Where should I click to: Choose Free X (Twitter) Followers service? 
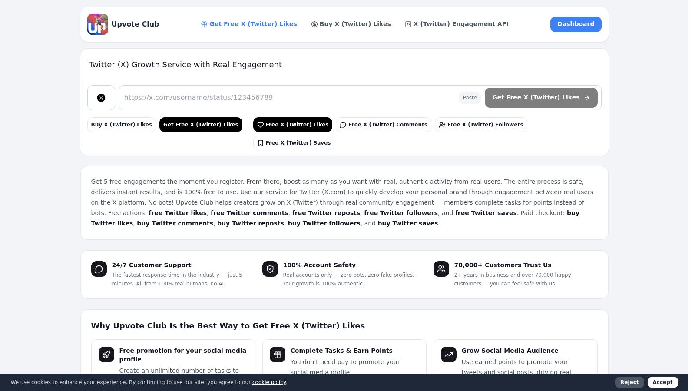(481, 125)
